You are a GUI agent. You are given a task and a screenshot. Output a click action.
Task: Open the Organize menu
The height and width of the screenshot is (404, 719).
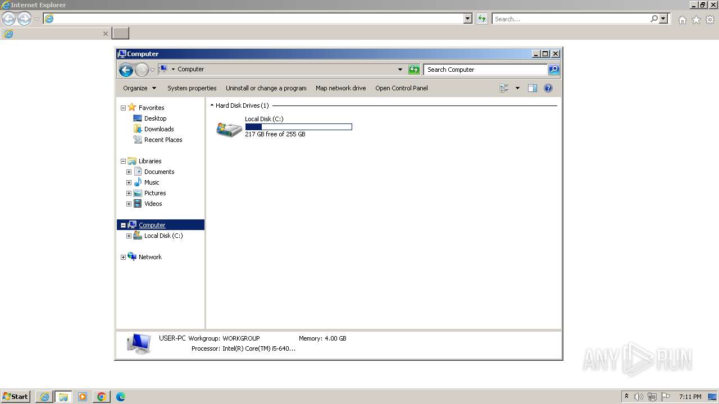[x=139, y=88]
